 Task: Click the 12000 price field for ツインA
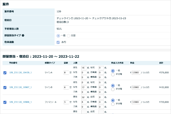136,73
